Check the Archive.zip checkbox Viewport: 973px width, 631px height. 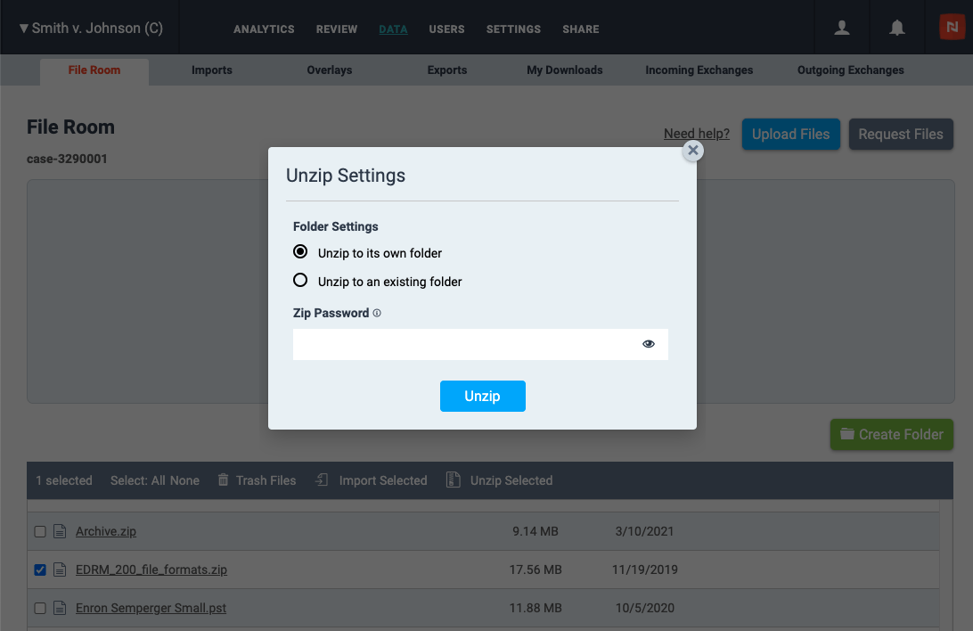40,532
